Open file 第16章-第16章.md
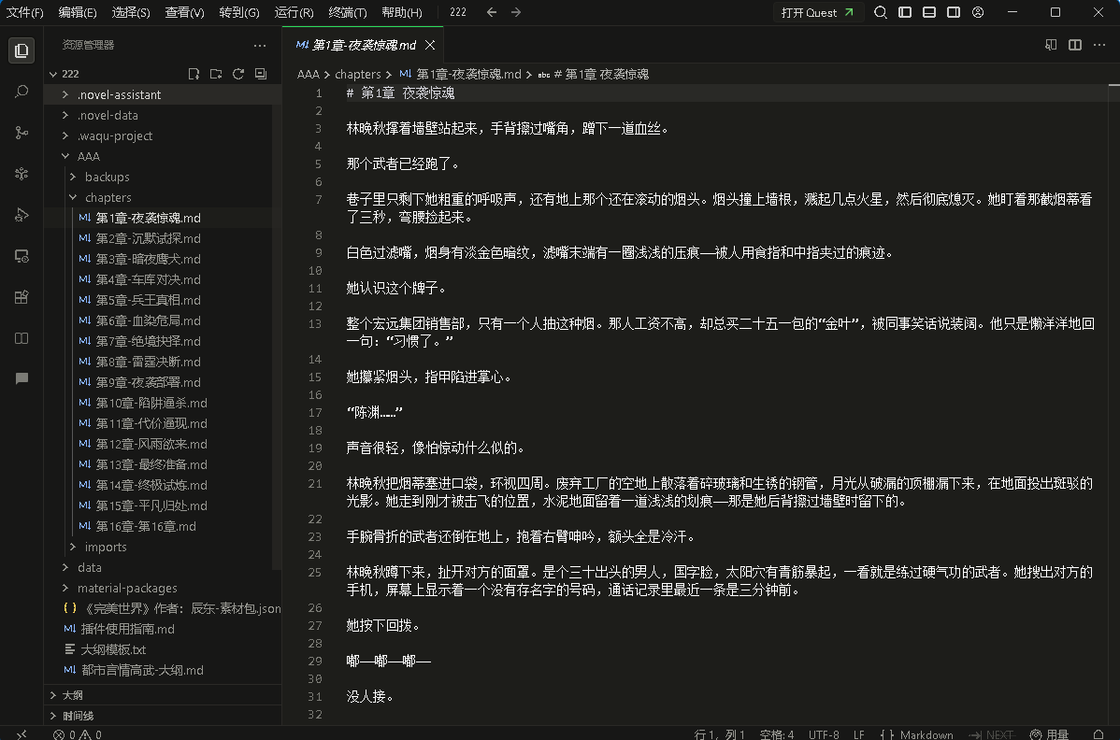The width and height of the screenshot is (1120, 740). click(x=146, y=526)
